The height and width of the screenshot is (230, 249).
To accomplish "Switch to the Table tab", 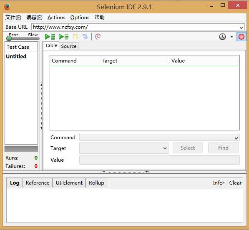I will point(51,45).
